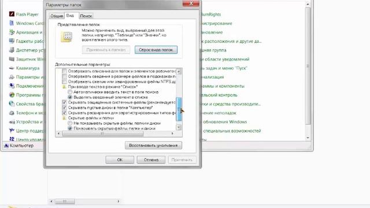Click the options list horizontal scrollbar left arrow
This screenshot has height=208, width=370.
[x=59, y=133]
